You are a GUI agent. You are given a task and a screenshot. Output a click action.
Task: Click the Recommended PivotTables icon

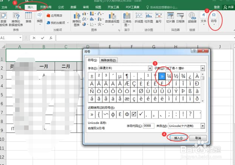click(x=16, y=19)
